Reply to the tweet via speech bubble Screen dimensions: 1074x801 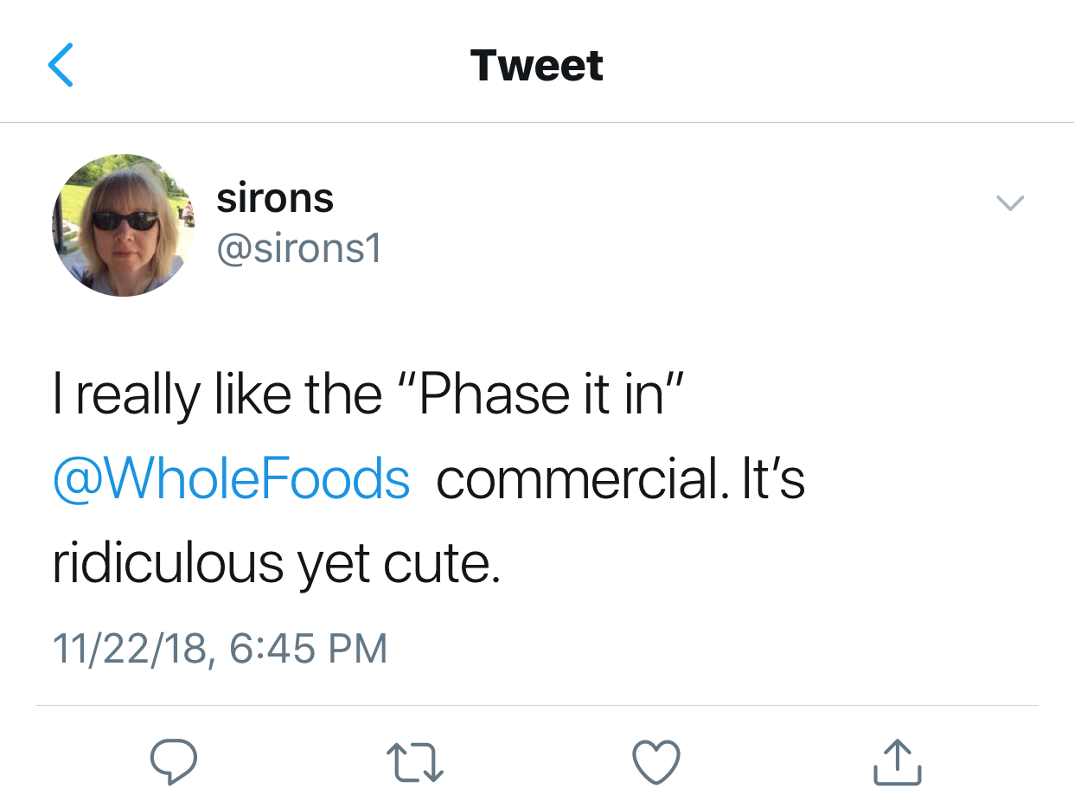tap(174, 763)
